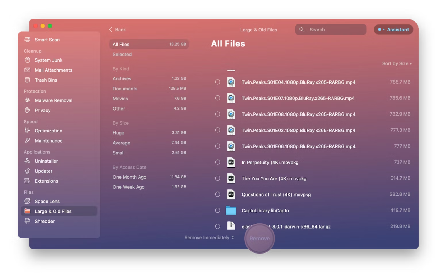Filter by Small size
The height and width of the screenshot is (275, 435).
coord(149,153)
